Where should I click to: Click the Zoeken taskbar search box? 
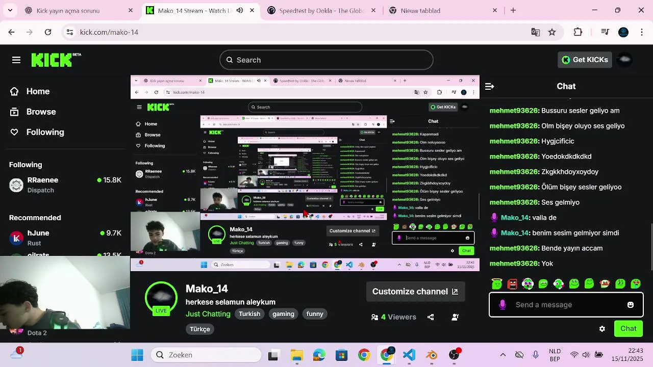coord(206,355)
